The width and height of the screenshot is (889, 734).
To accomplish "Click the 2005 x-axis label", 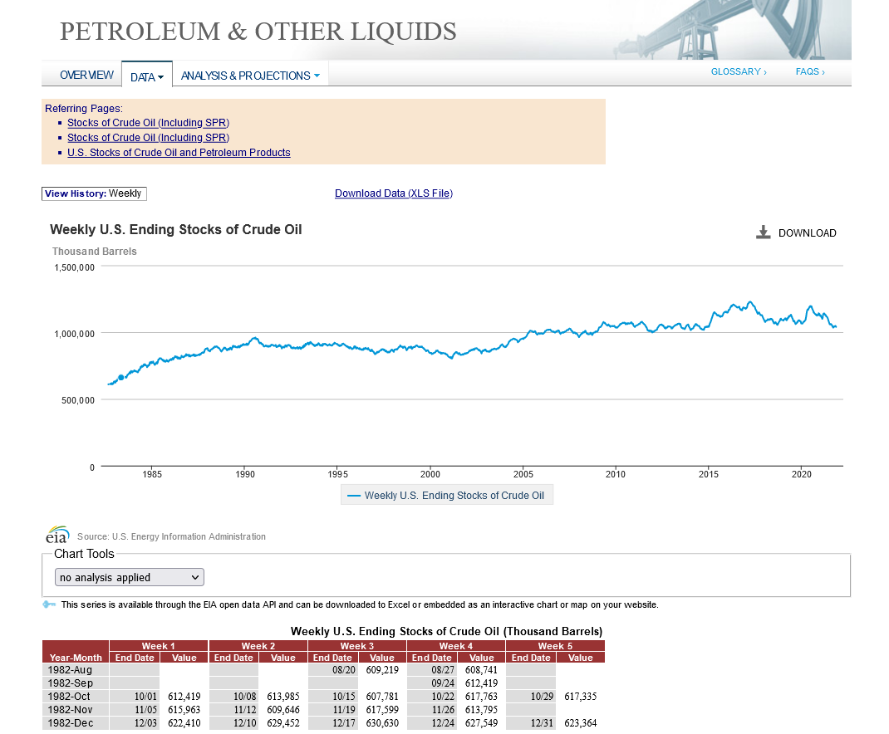I will click(523, 474).
